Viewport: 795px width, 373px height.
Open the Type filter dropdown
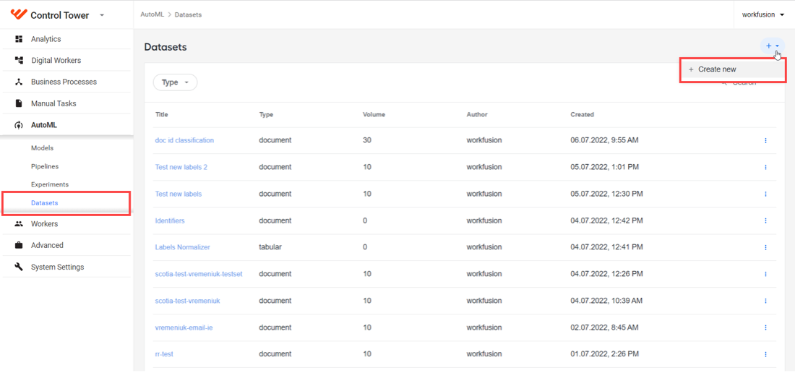[x=175, y=82]
